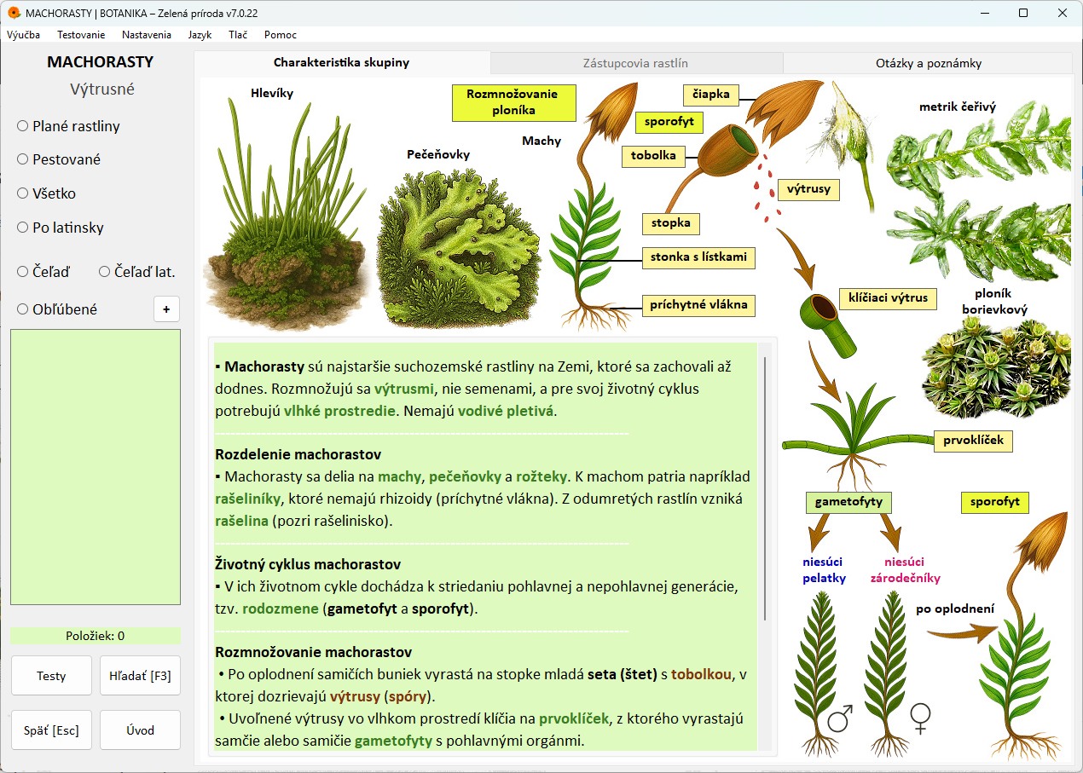
Task: Open the Tlač menu
Action: coord(238,35)
